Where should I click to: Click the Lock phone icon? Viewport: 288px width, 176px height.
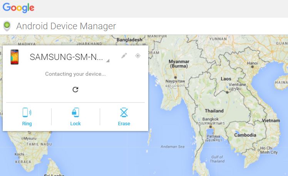click(75, 112)
